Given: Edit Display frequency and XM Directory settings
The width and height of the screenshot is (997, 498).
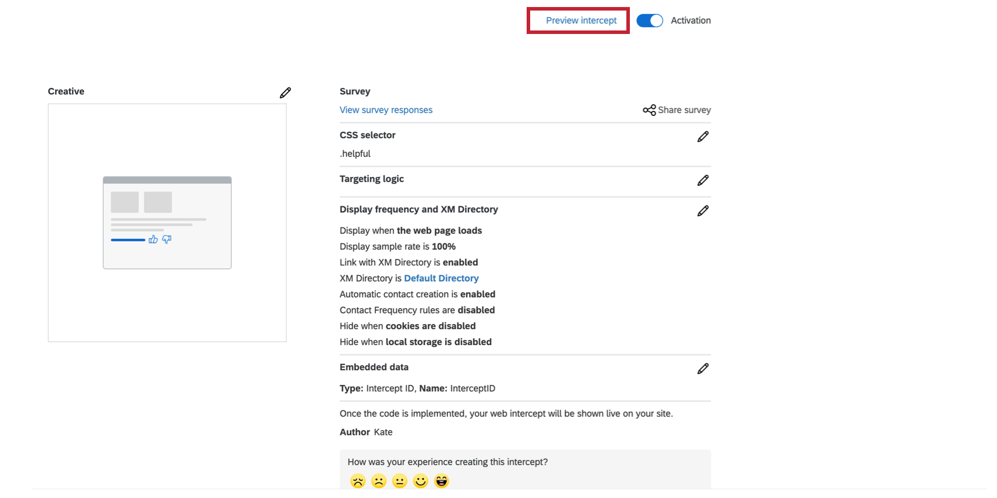Looking at the screenshot, I should [x=703, y=210].
